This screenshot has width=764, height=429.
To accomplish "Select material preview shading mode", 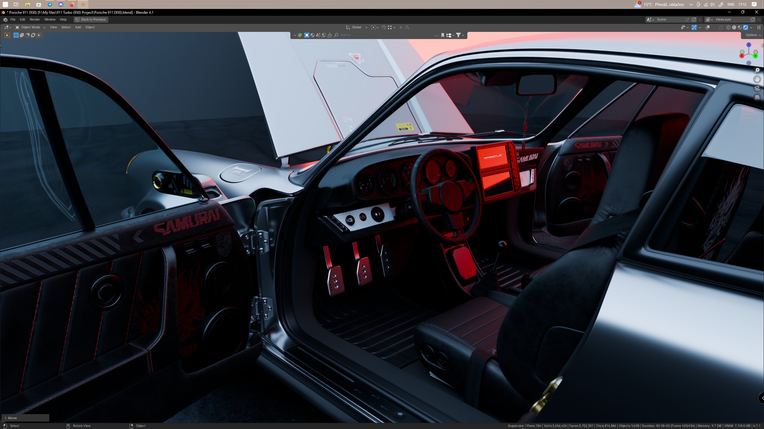I will (740, 27).
